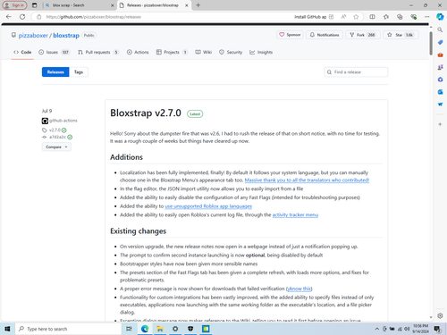
Task: Open the Insights tab
Action: tap(261, 52)
